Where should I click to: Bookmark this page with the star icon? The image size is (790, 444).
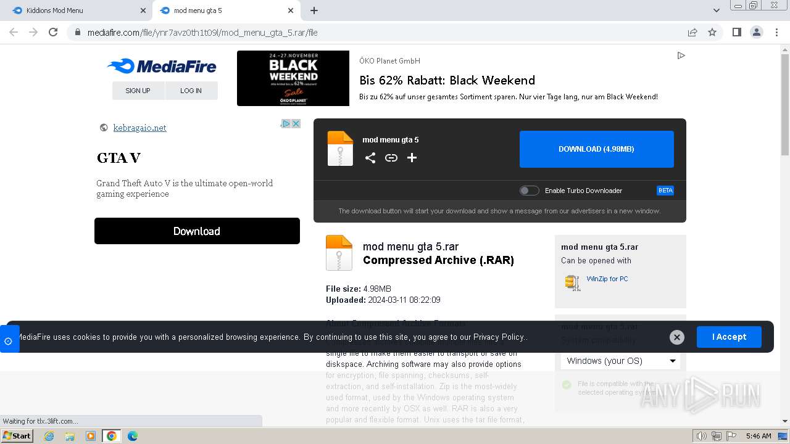click(x=712, y=32)
